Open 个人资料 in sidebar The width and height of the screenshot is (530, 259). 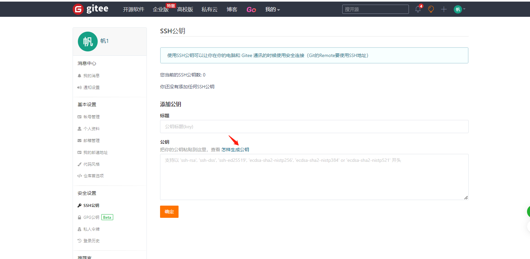pyautogui.click(x=91, y=129)
